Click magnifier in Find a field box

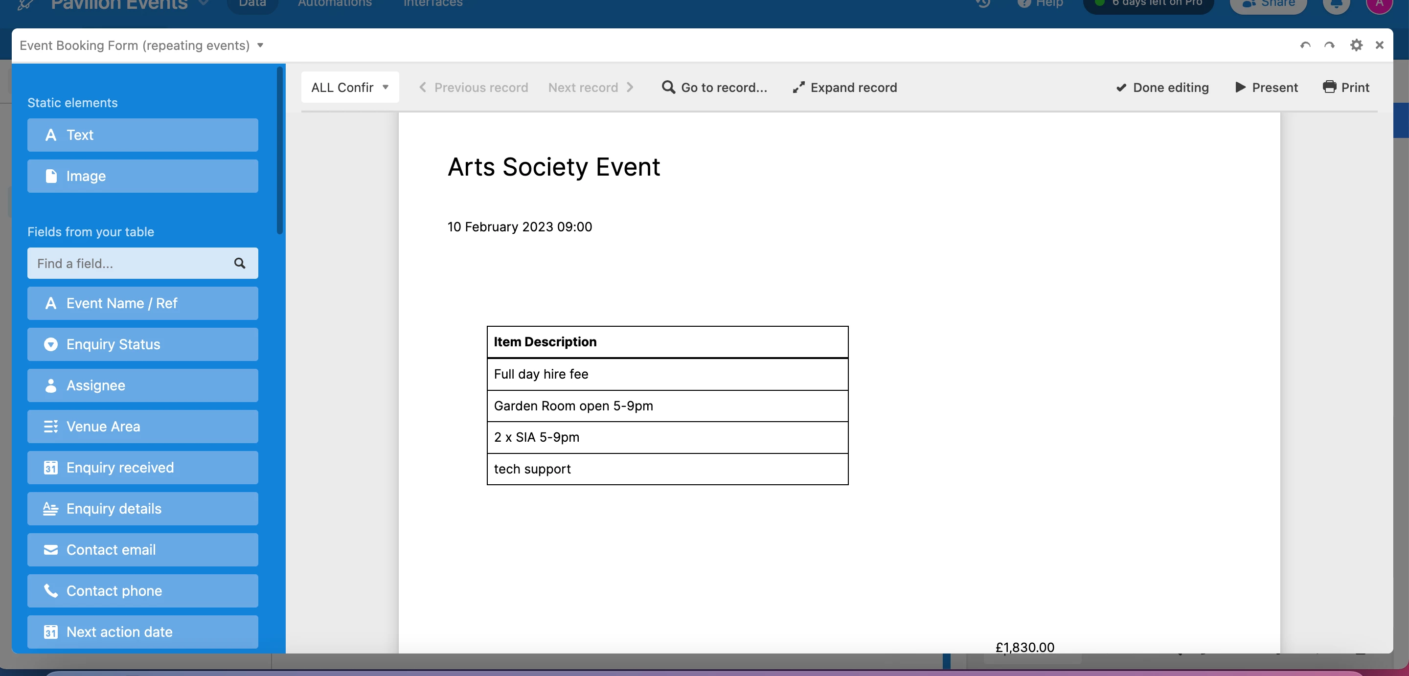click(240, 264)
